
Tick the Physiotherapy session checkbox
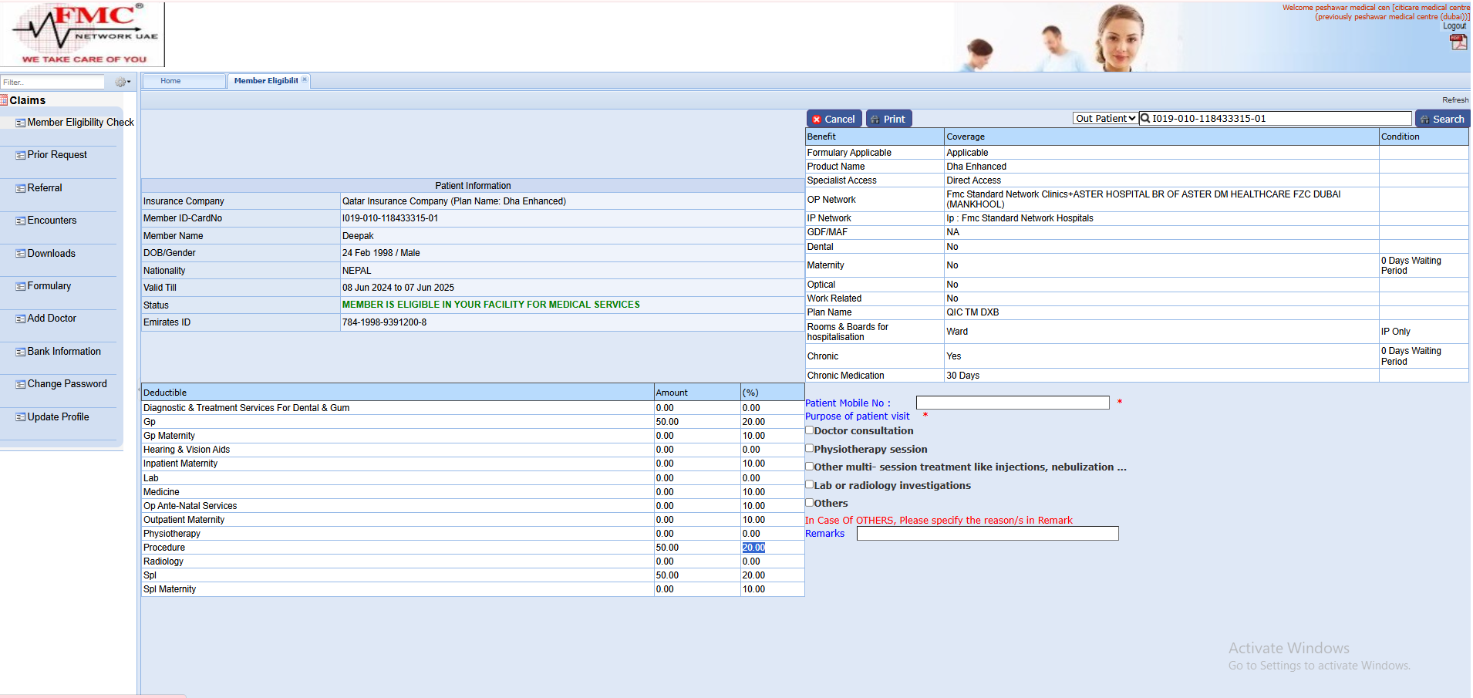[810, 448]
